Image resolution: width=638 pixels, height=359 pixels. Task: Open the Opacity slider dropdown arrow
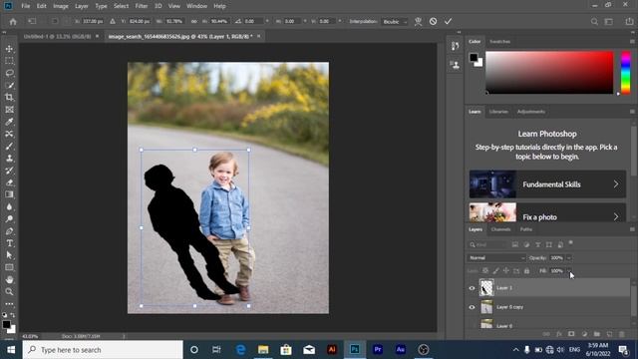569,257
